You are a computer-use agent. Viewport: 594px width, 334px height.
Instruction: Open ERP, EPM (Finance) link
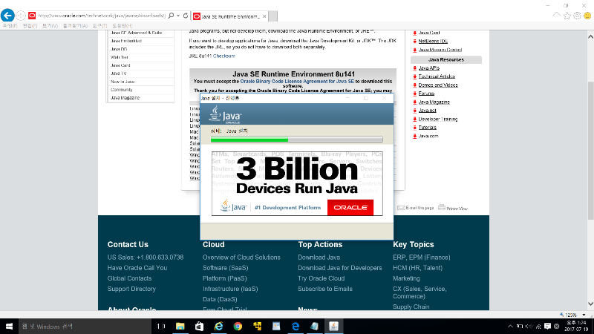tap(421, 257)
